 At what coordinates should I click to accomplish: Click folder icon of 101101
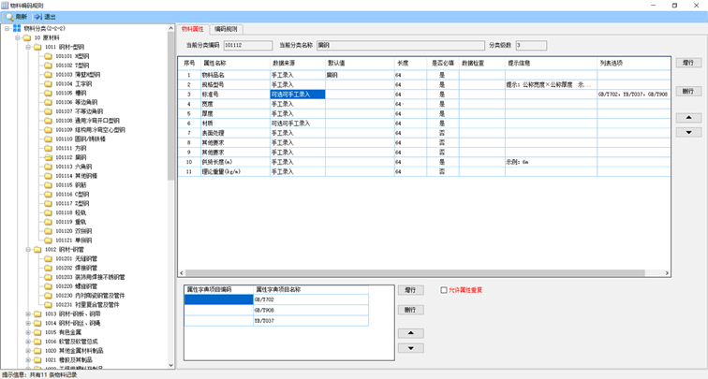(49, 56)
